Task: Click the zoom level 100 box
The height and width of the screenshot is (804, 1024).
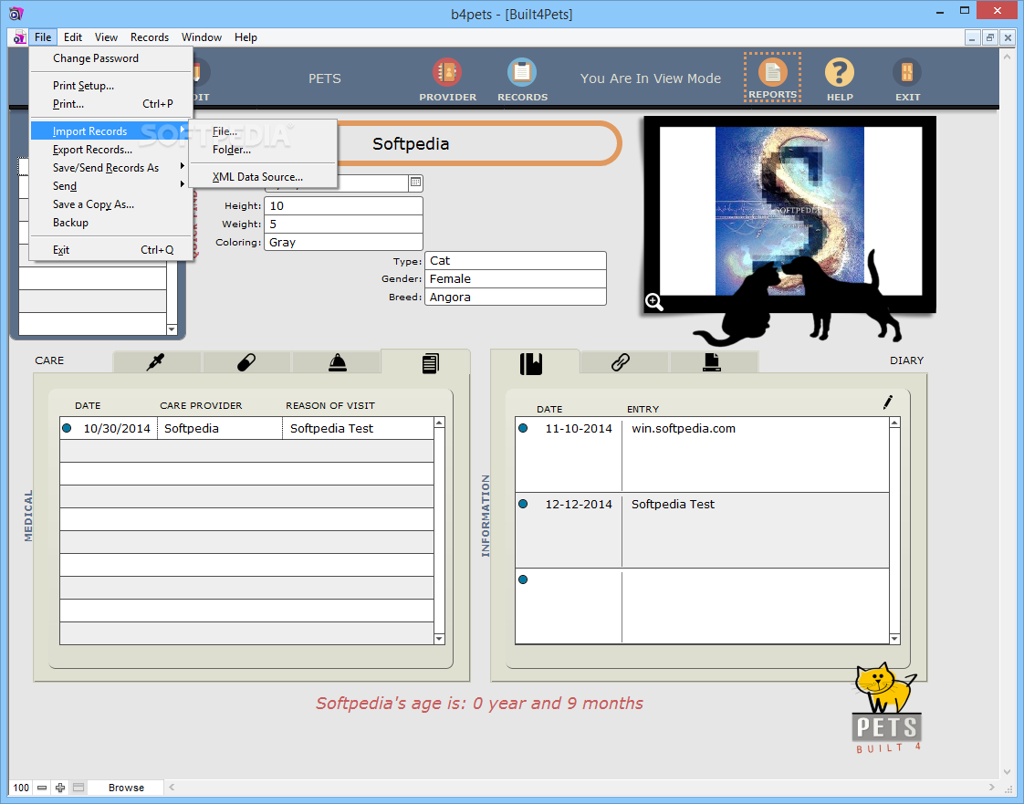Action: coord(21,788)
